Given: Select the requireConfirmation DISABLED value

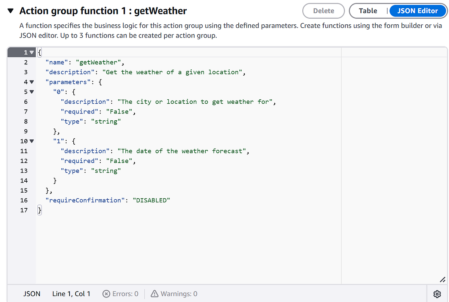Looking at the screenshot, I should pos(151,200).
